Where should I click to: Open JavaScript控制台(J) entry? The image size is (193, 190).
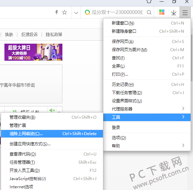tap(52, 178)
